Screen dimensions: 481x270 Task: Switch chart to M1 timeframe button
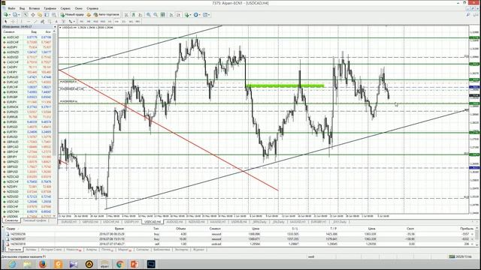coord(82,22)
